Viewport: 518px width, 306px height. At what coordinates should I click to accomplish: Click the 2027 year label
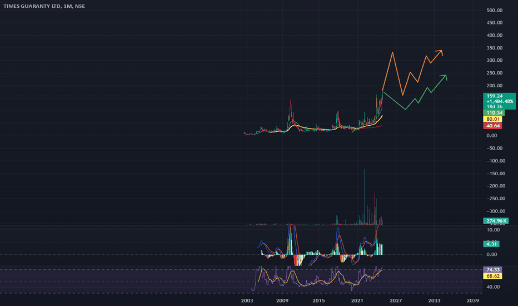pyautogui.click(x=395, y=300)
